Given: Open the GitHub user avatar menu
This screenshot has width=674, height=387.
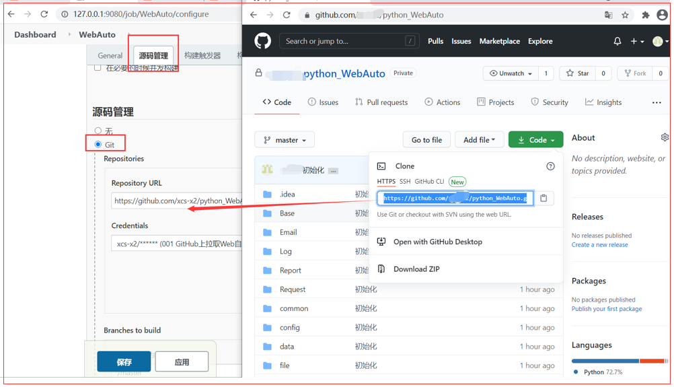Looking at the screenshot, I should coord(661,41).
